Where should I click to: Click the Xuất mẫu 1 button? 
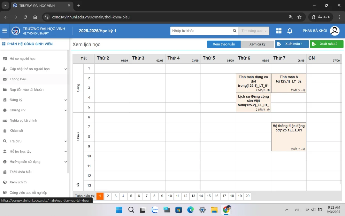pyautogui.click(x=292, y=44)
